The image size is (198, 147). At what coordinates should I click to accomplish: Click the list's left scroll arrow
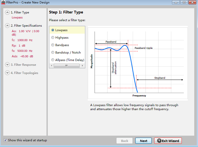tap(51, 66)
